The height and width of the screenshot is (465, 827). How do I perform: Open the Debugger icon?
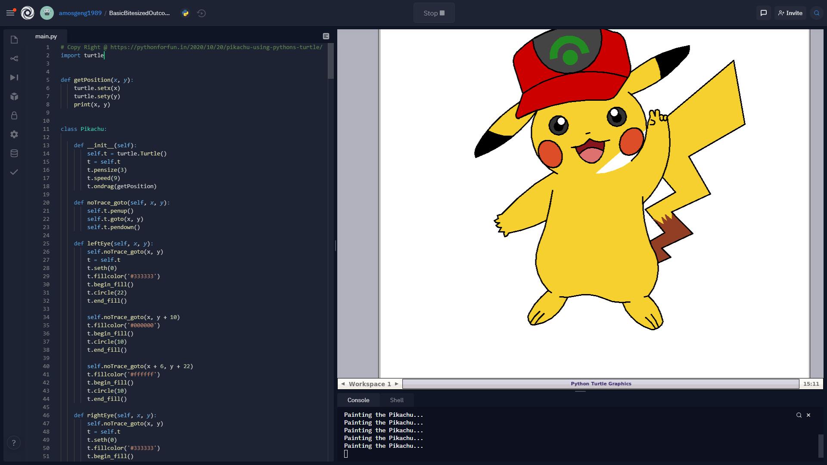14,77
